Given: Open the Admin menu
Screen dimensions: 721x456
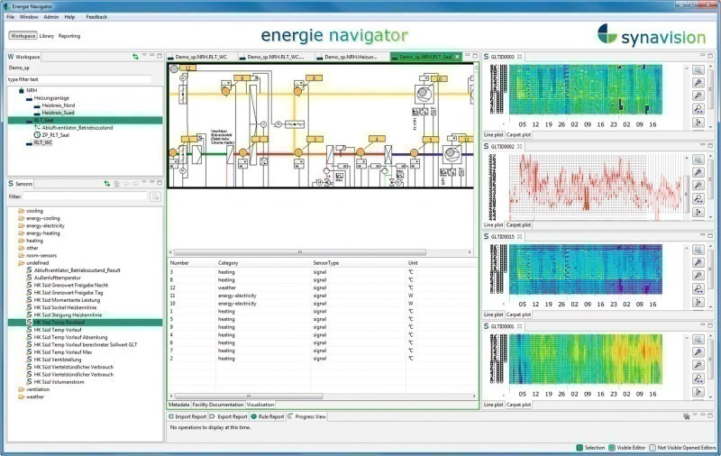Looking at the screenshot, I should pyautogui.click(x=51, y=16).
